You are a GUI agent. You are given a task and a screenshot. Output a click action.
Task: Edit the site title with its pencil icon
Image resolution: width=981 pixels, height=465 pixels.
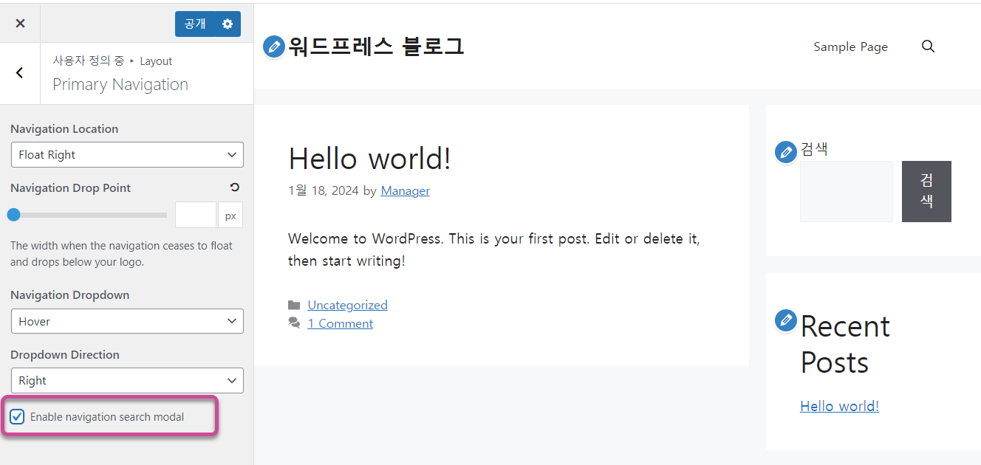tap(274, 46)
